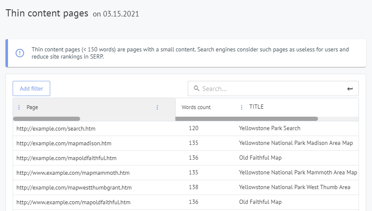Sort by the Words count column header
This screenshot has height=211, width=372.
196,107
